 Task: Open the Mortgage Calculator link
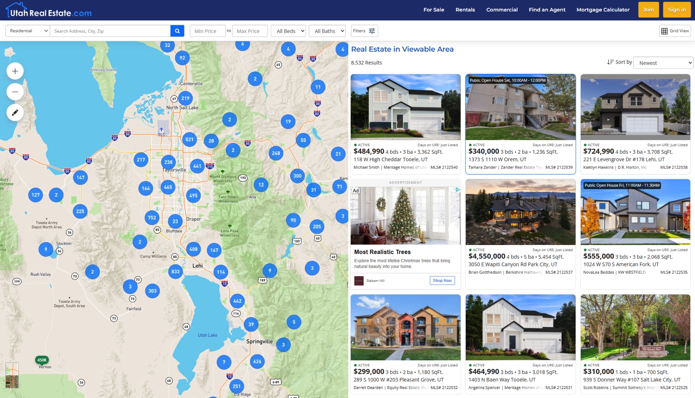(603, 10)
